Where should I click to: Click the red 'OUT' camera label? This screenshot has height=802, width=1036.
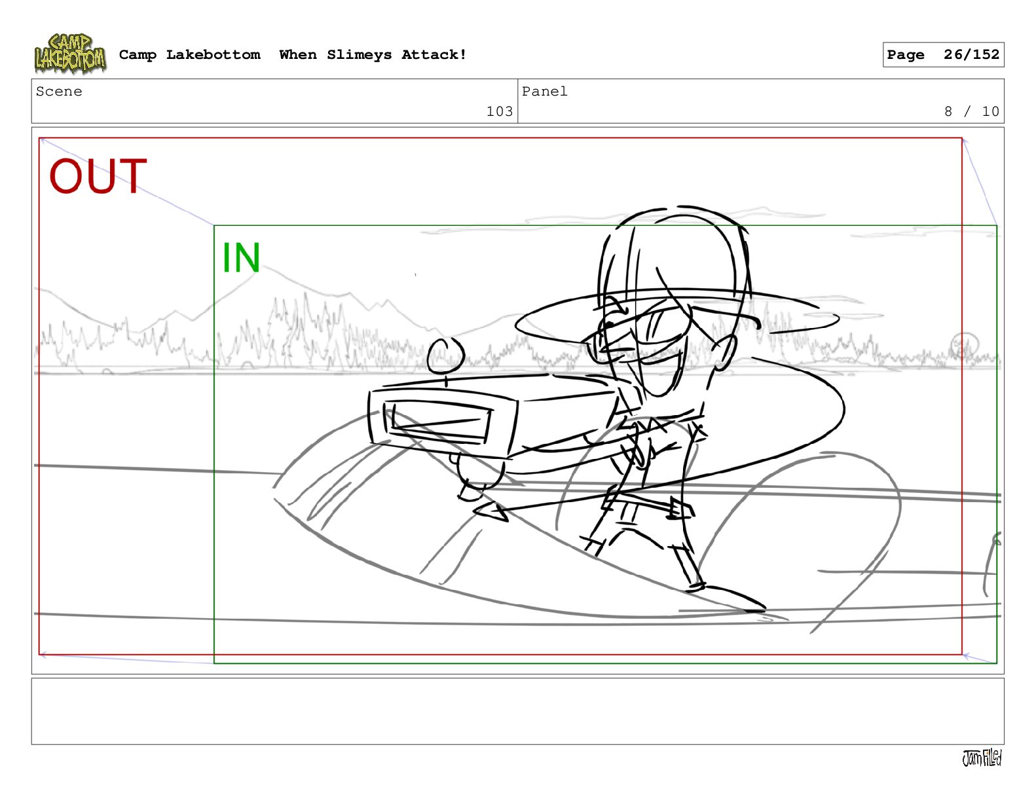[x=98, y=176]
